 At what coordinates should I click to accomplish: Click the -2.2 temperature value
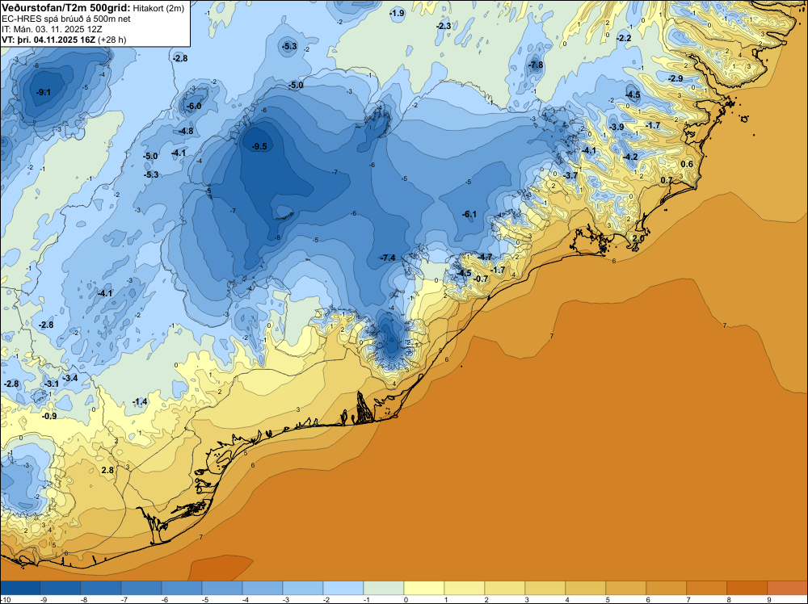pos(624,38)
